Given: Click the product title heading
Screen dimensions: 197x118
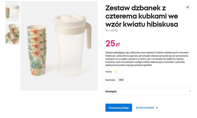Looking at the screenshot, I should point(142,16).
